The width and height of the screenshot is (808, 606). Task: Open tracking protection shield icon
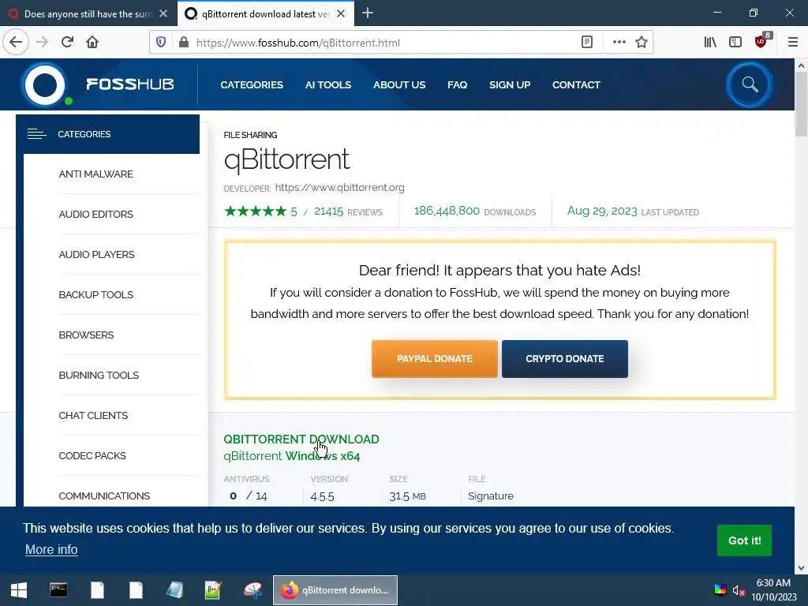[x=161, y=43]
